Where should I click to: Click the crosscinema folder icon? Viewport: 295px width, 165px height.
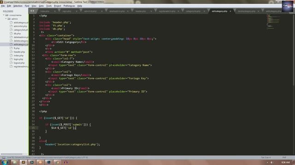[x=7, y=15]
